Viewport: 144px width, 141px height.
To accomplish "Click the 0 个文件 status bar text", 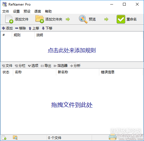I will click(55, 138).
